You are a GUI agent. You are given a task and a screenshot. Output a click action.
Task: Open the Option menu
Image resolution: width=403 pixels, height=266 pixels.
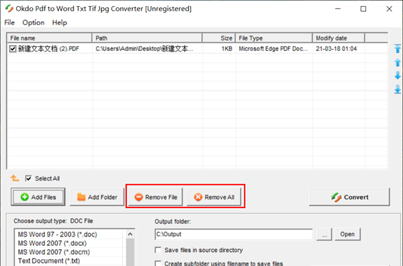pos(34,23)
